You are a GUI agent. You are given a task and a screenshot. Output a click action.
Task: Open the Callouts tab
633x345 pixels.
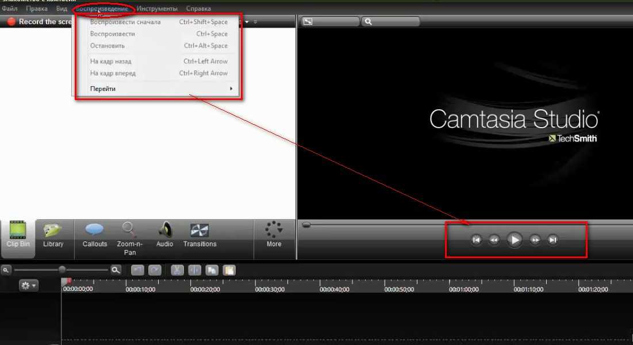[95, 235]
